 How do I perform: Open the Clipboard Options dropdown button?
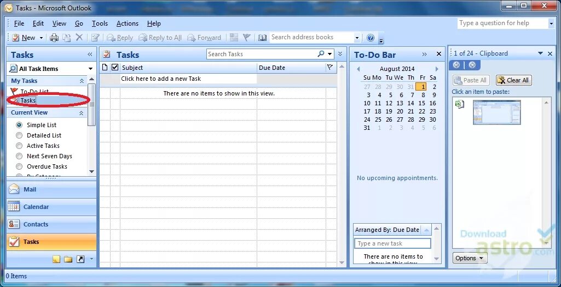470,258
